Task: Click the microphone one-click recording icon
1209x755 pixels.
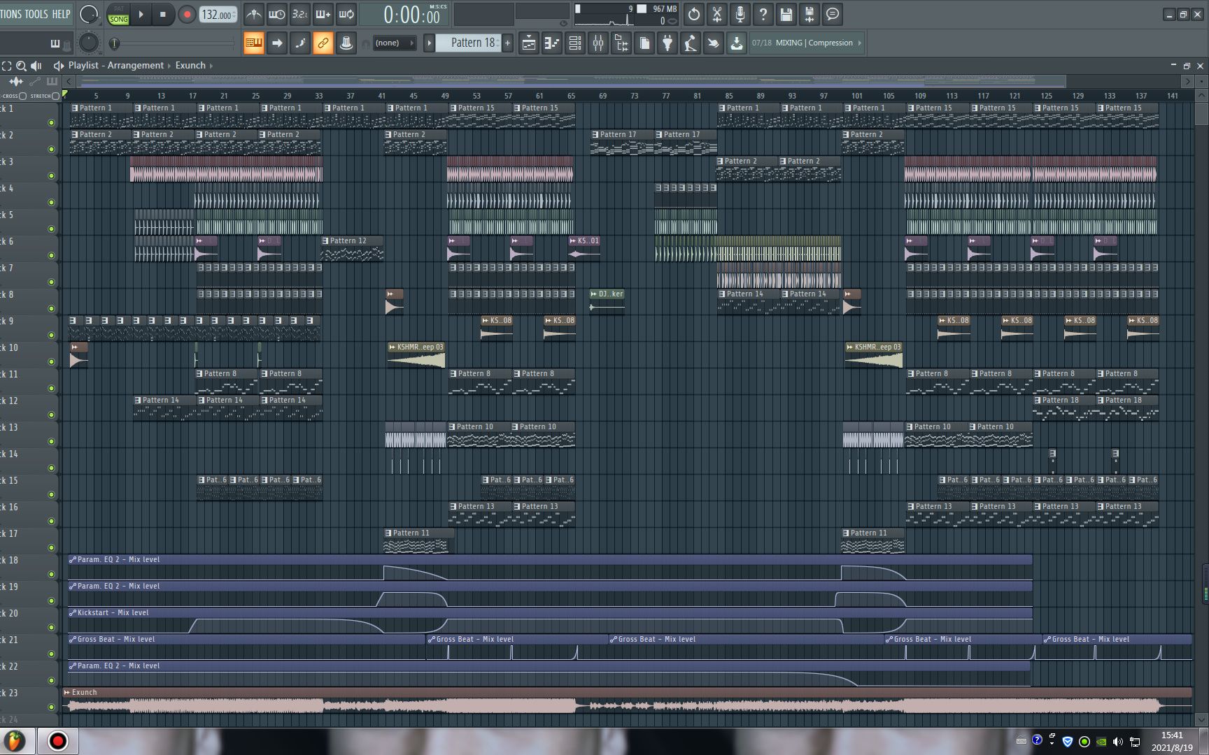Action: coord(740,14)
